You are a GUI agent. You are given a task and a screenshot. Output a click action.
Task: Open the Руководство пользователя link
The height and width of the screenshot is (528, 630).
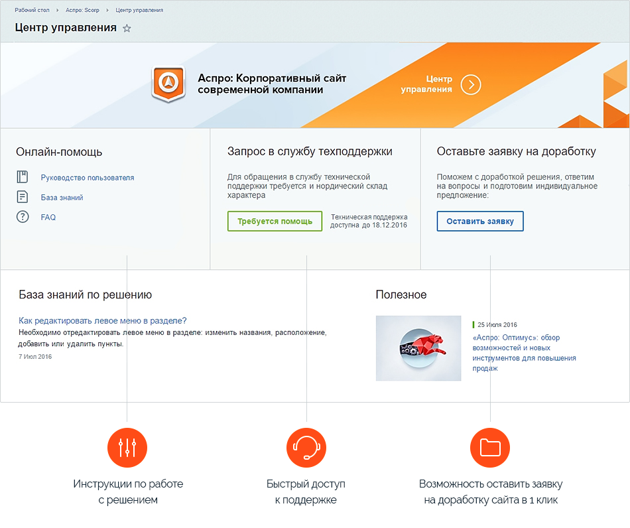(88, 178)
